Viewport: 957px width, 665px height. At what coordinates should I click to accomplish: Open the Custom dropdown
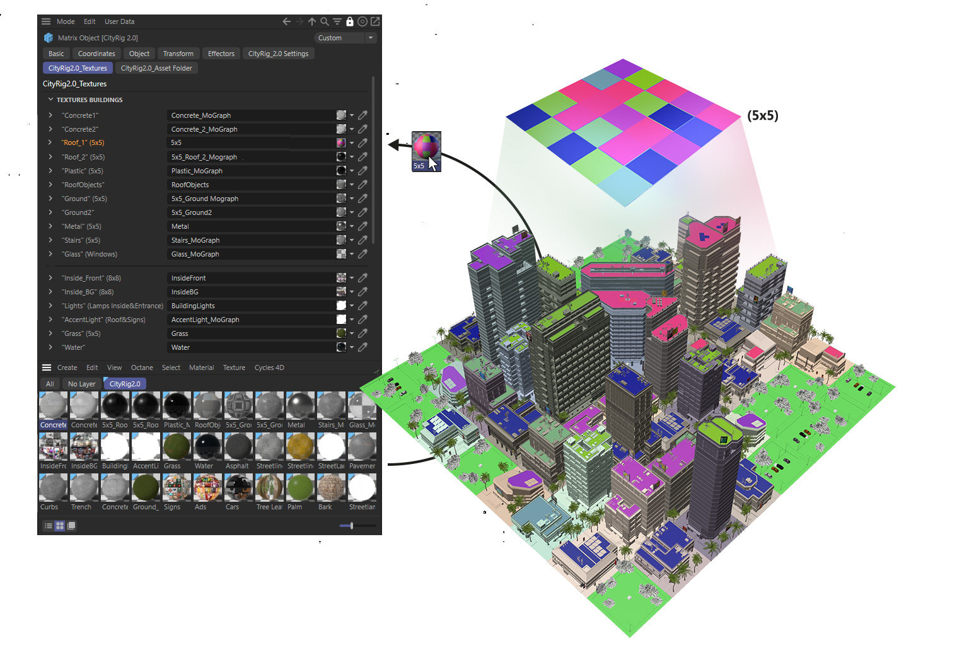pos(344,38)
